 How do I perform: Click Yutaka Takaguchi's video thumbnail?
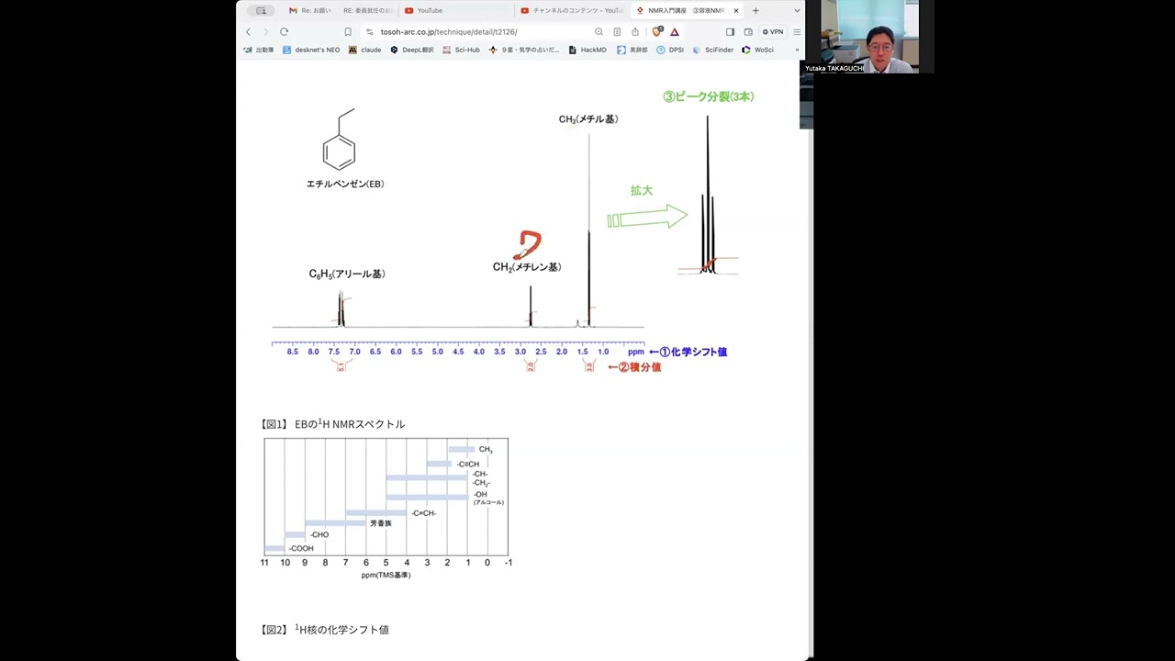click(x=868, y=37)
